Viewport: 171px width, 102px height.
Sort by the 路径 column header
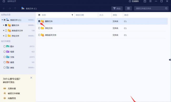tap(126, 15)
